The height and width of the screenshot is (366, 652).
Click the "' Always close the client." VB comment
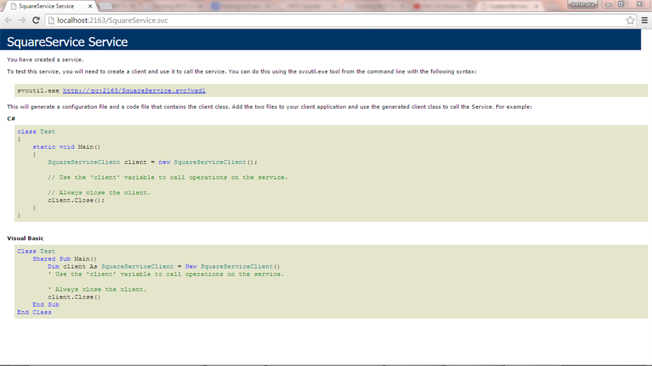coord(97,289)
